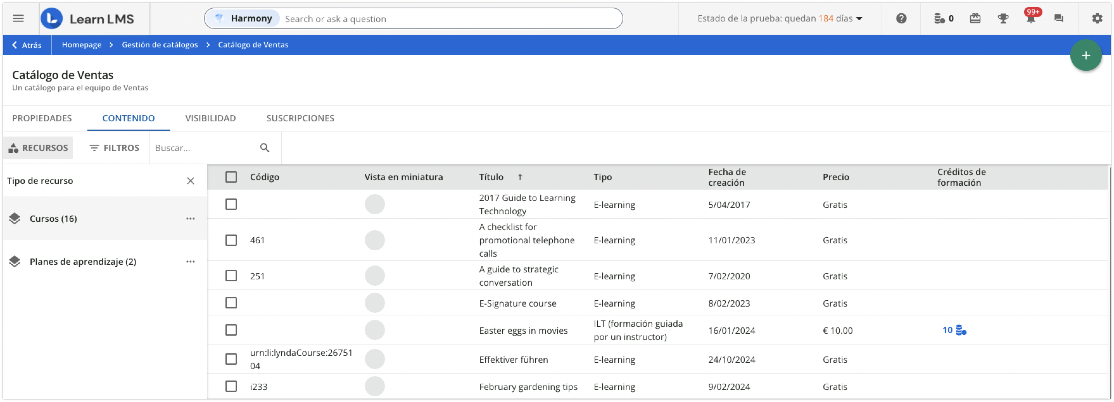Click the green plus add button

pyautogui.click(x=1086, y=56)
